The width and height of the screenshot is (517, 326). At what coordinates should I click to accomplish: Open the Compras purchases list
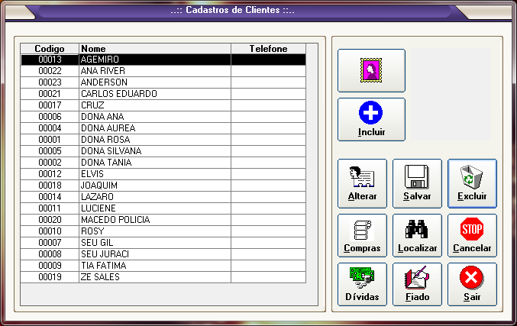(362, 235)
